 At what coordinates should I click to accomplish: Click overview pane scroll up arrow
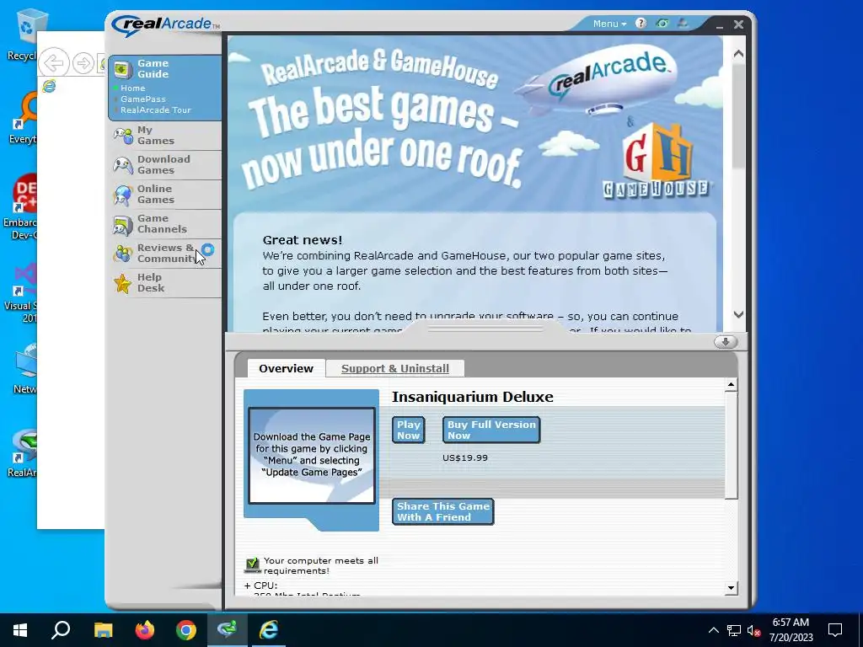(x=731, y=384)
